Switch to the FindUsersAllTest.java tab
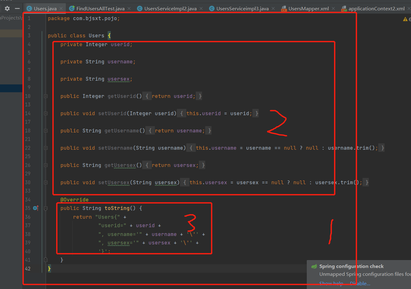 click(100, 8)
